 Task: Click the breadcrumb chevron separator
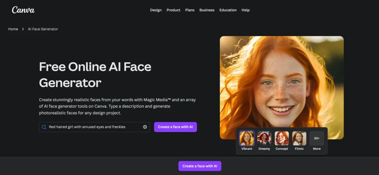pos(23,29)
